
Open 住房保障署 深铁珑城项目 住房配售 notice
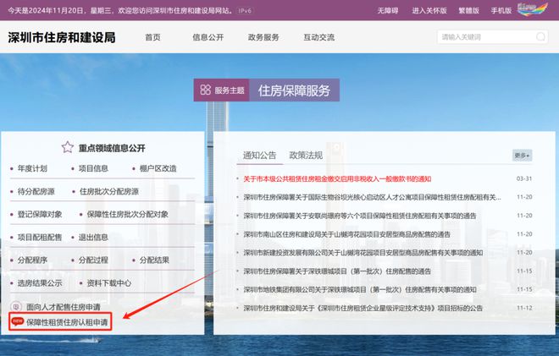(x=337, y=271)
